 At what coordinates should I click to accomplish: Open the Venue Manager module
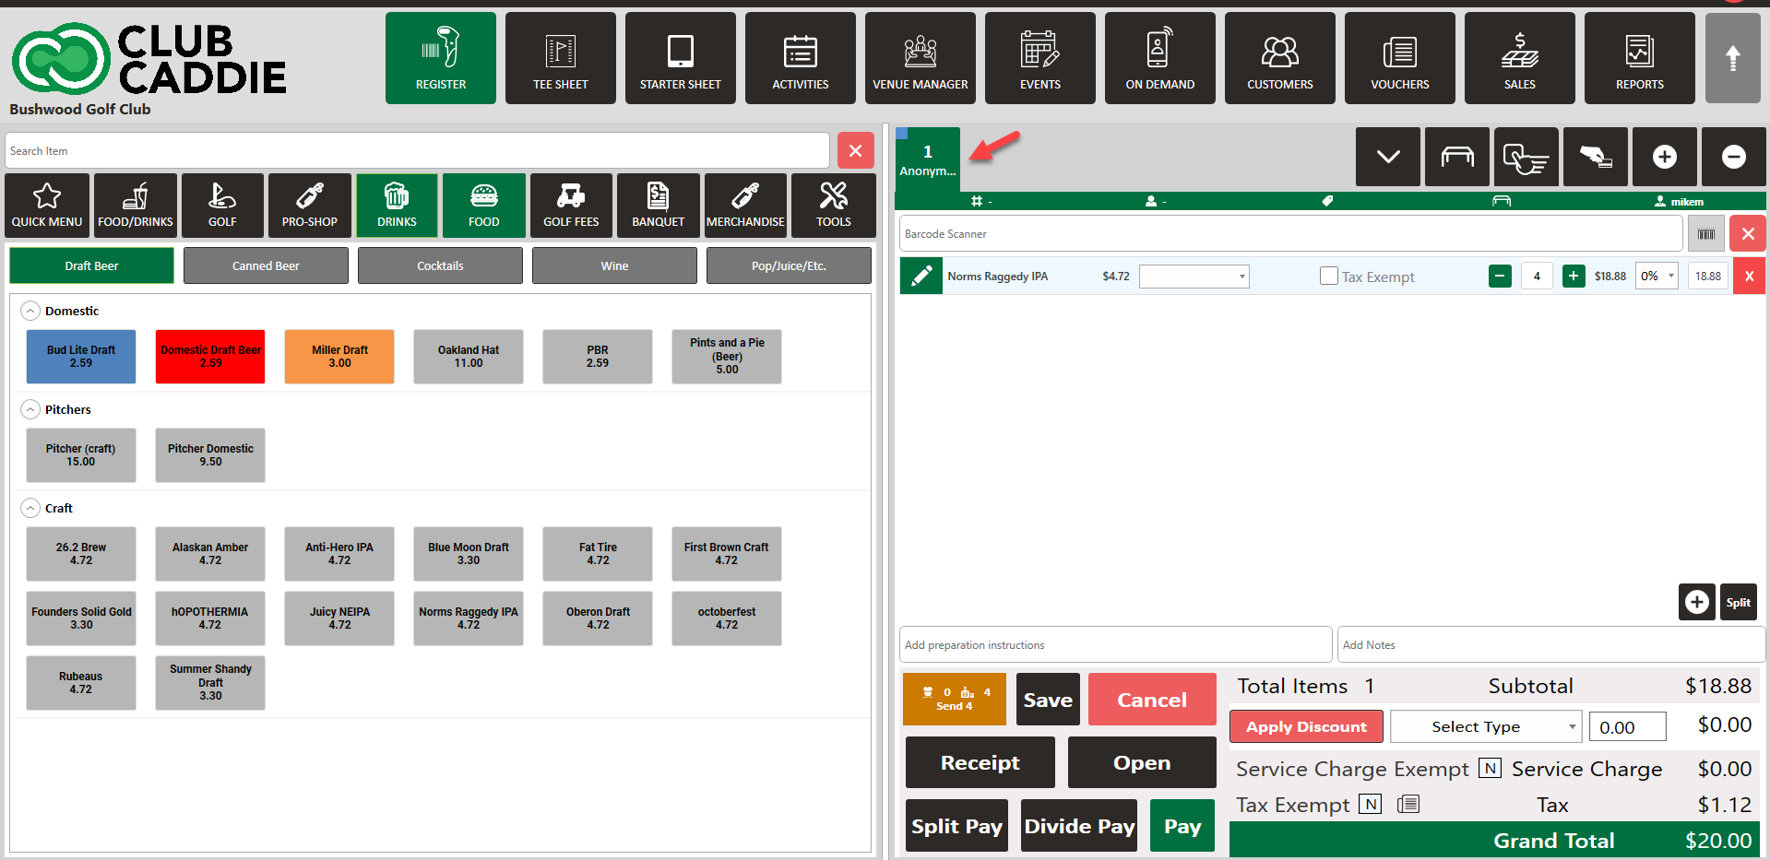(920, 58)
